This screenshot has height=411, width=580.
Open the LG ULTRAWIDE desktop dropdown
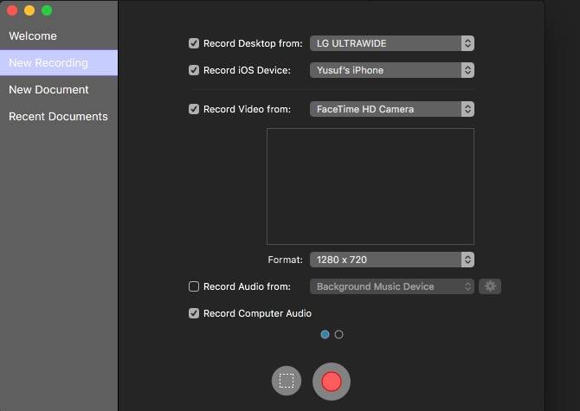click(391, 43)
